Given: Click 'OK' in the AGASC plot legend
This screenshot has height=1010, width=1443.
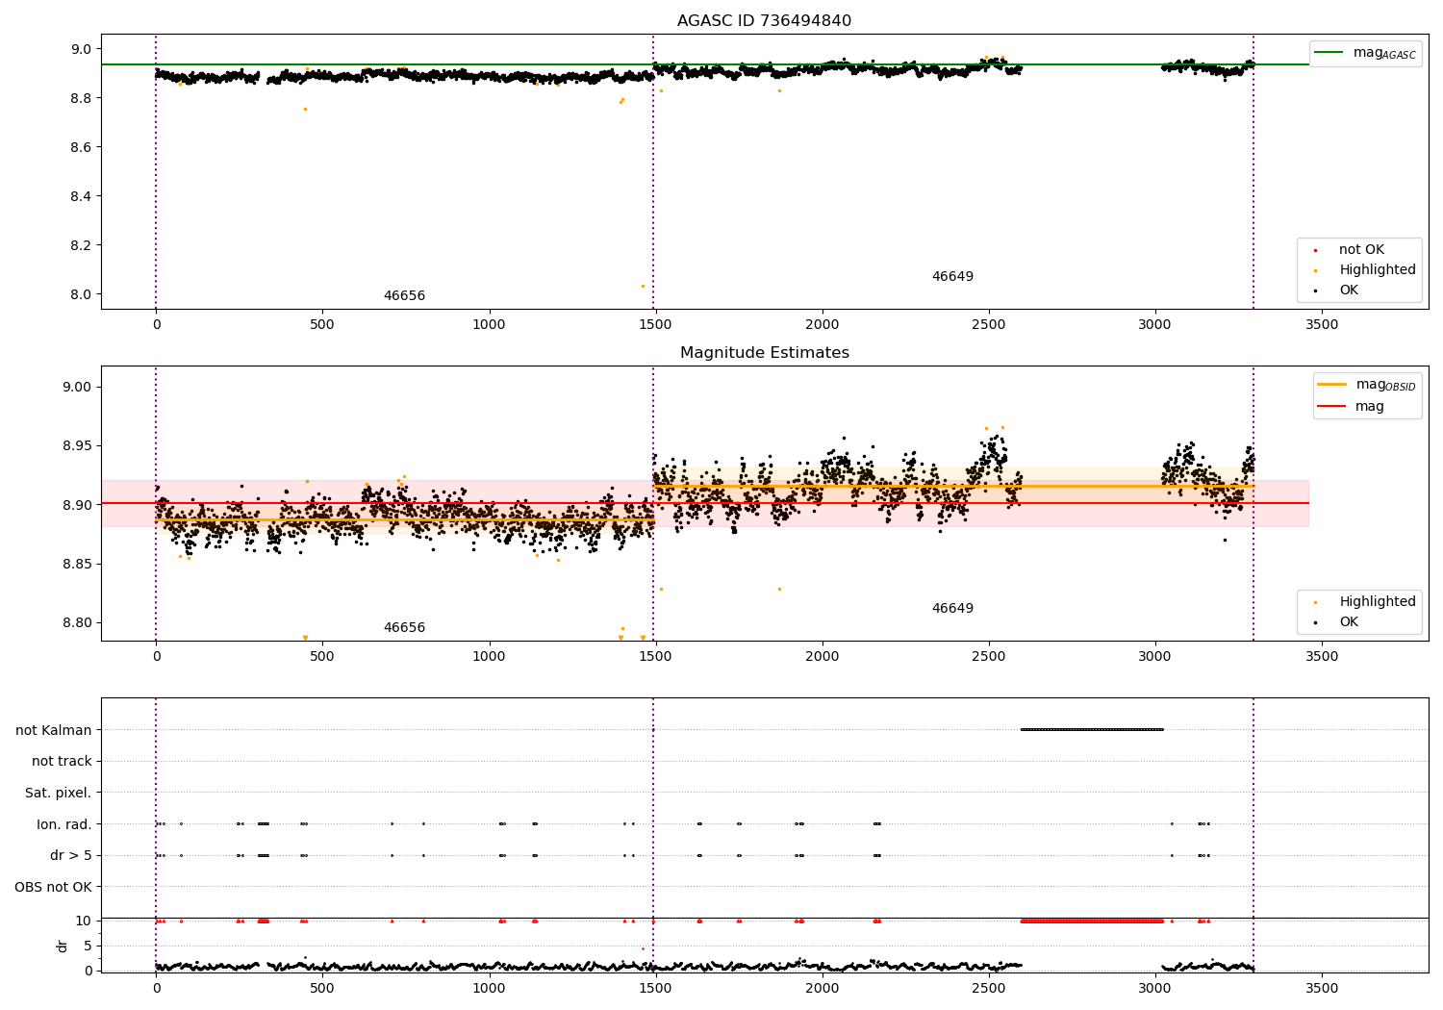Looking at the screenshot, I should (x=1348, y=290).
